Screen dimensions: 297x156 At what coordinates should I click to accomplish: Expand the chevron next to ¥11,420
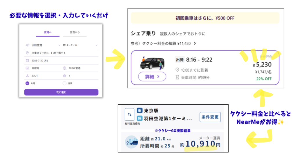tap(195, 43)
